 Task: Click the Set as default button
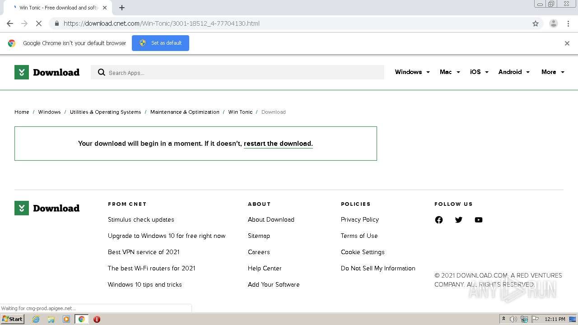[160, 43]
